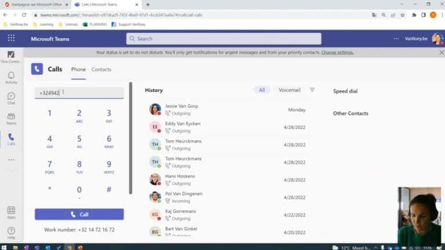This screenshot has height=250, width=445.
Task: Open the PLANNING bookmark
Action: point(95,24)
